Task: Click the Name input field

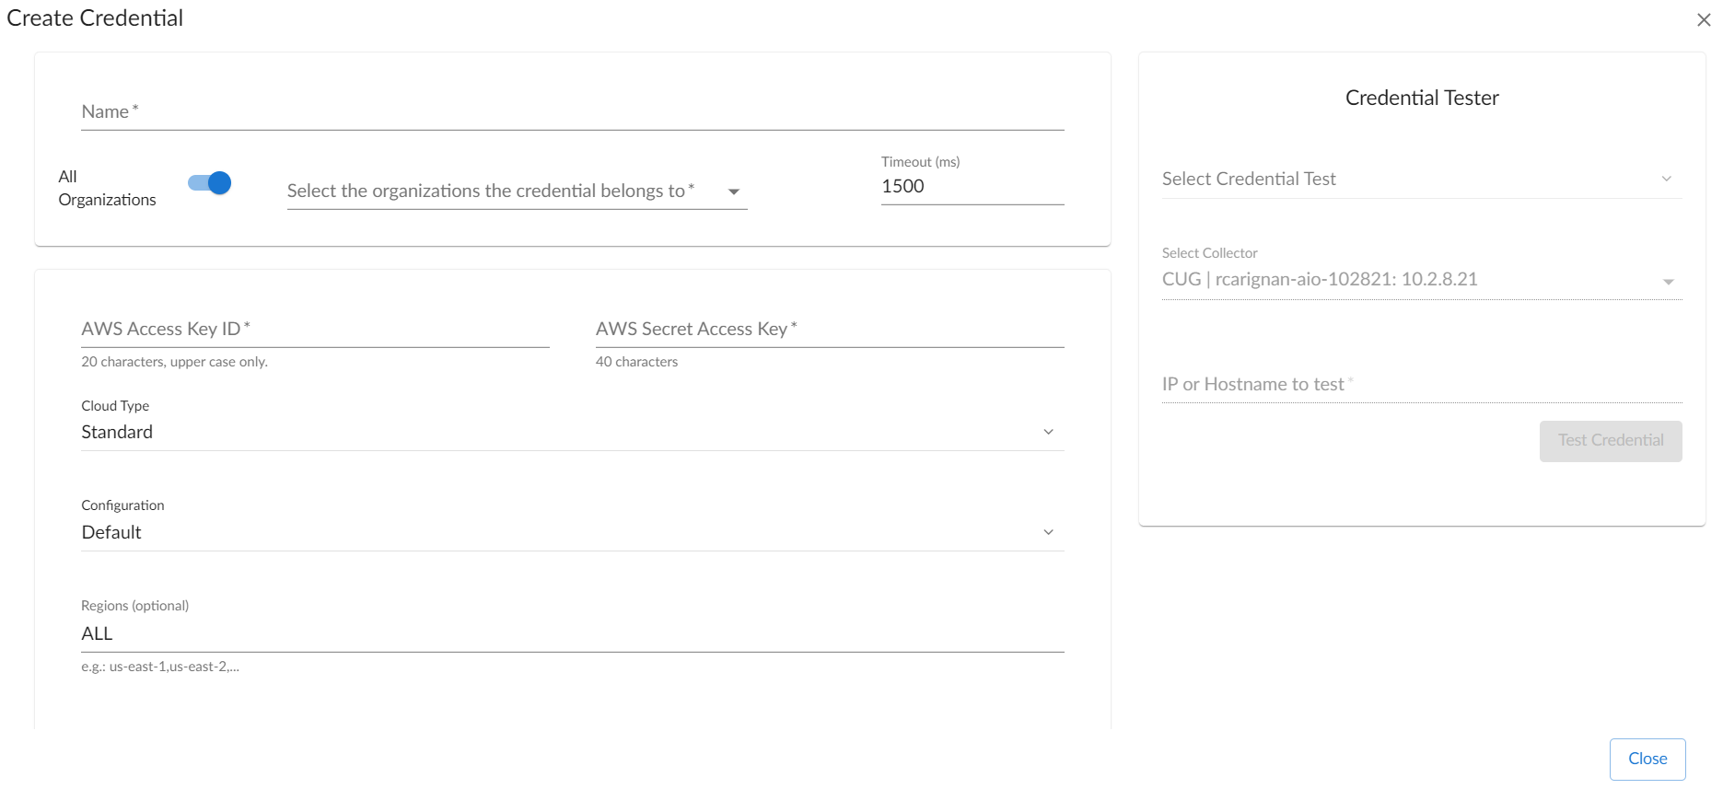Action: coord(572,112)
